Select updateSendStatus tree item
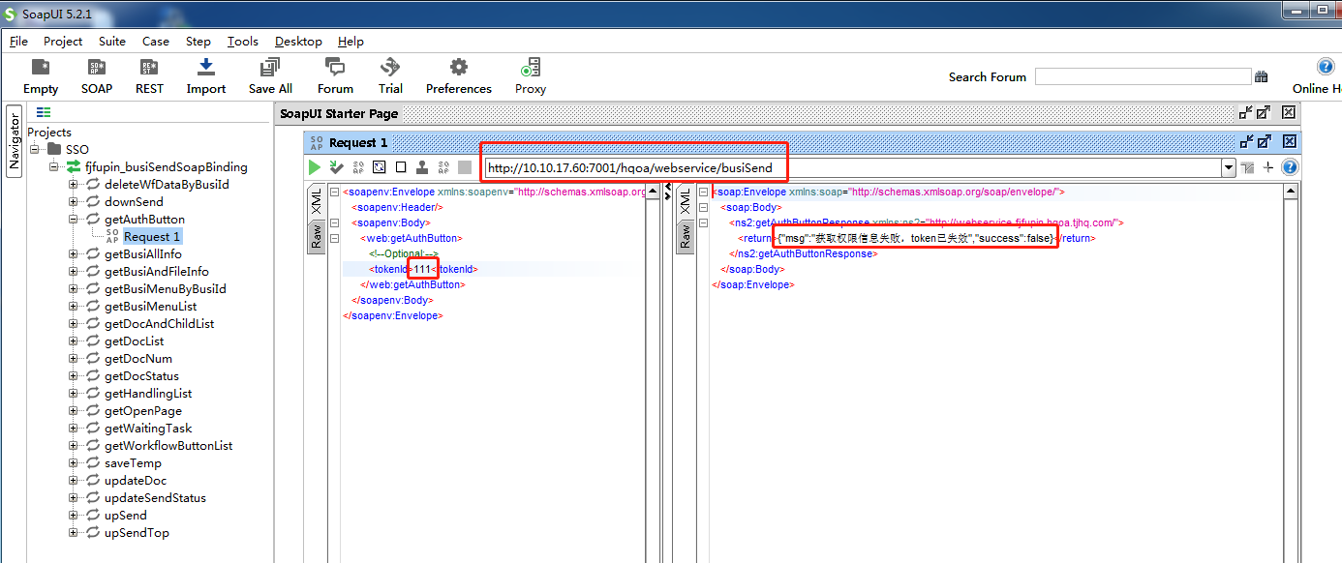The image size is (1342, 563). click(x=155, y=497)
